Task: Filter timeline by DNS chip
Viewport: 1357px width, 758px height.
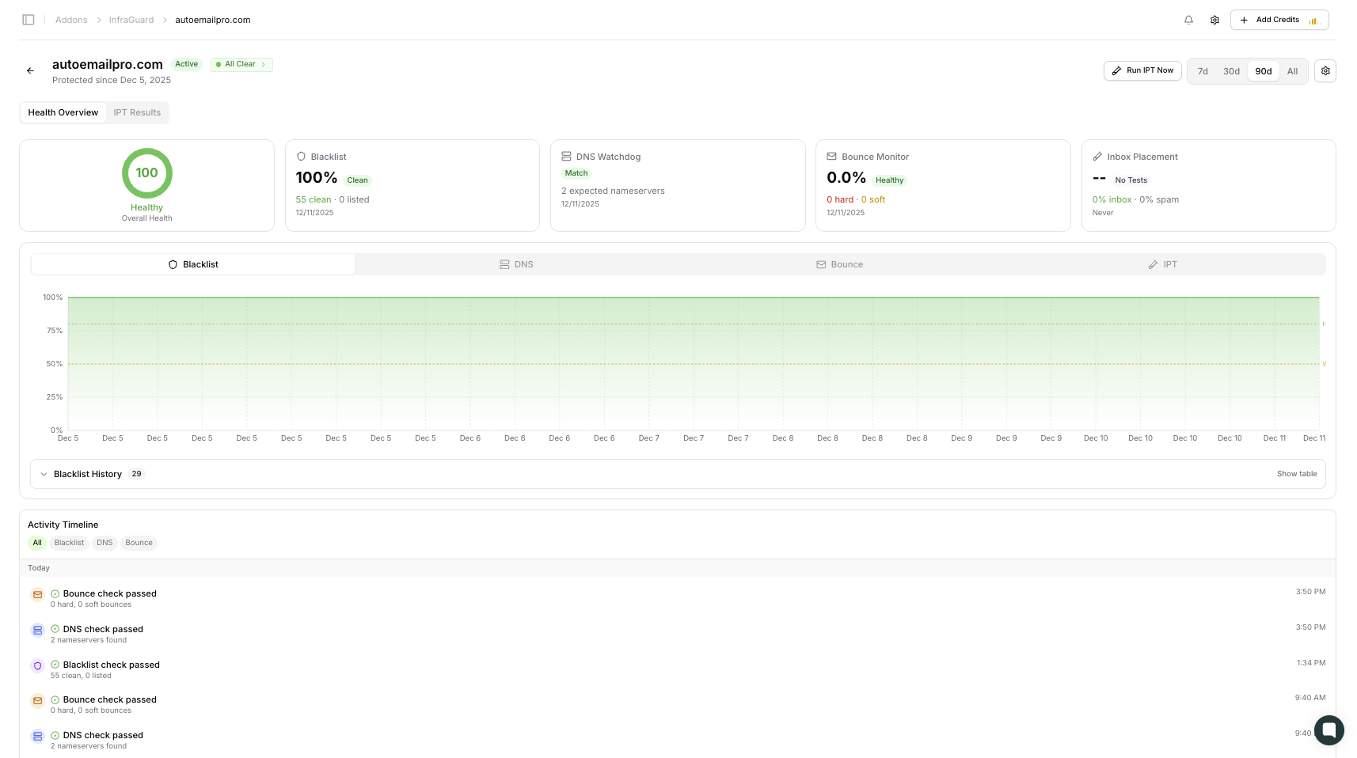Action: click(105, 543)
